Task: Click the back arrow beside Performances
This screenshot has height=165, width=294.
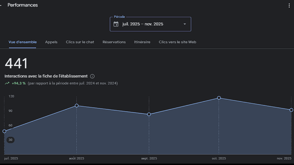Action: click(1, 5)
